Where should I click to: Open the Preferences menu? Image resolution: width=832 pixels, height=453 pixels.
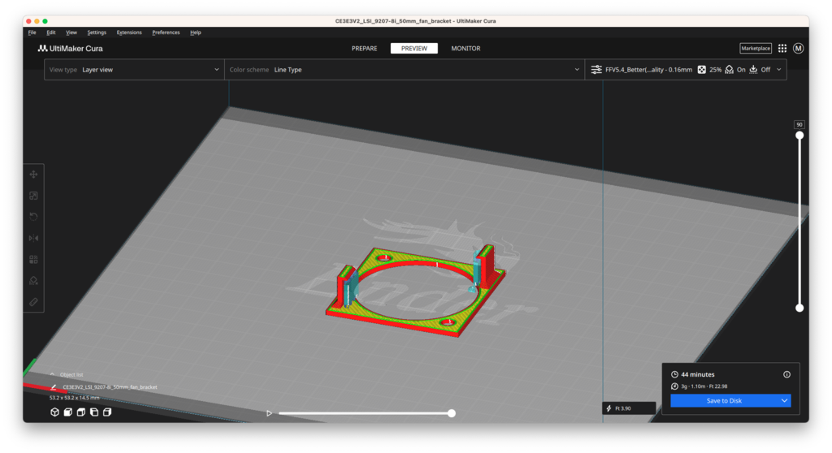(166, 32)
